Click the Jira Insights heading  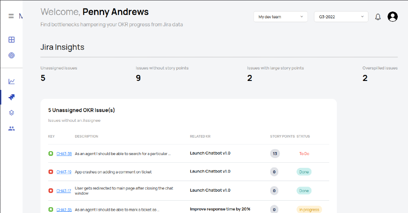point(62,47)
